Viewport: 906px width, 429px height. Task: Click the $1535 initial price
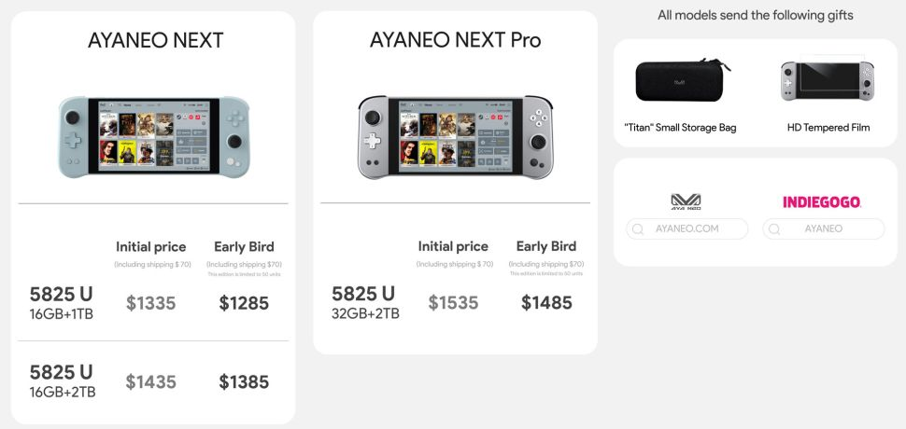[453, 303]
